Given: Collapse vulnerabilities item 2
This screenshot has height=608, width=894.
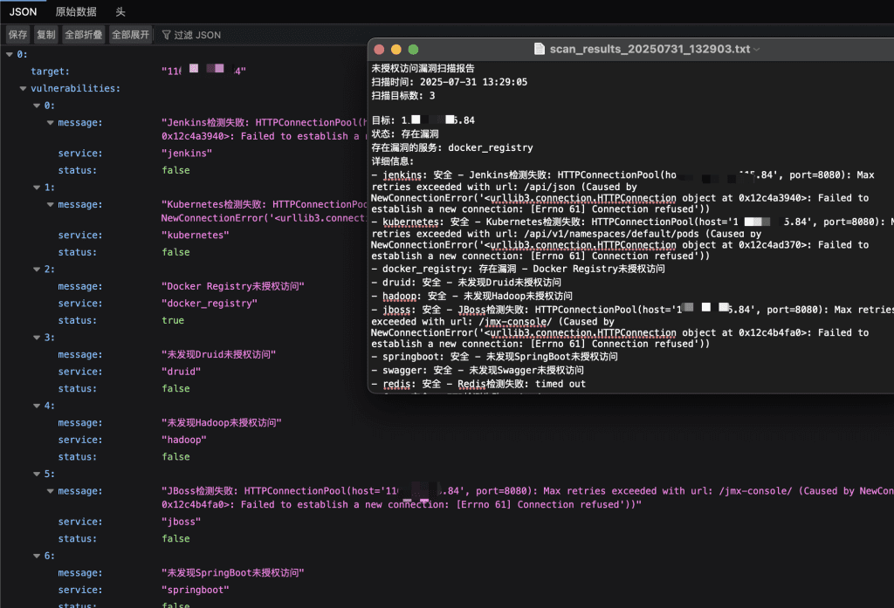Looking at the screenshot, I should [x=37, y=269].
